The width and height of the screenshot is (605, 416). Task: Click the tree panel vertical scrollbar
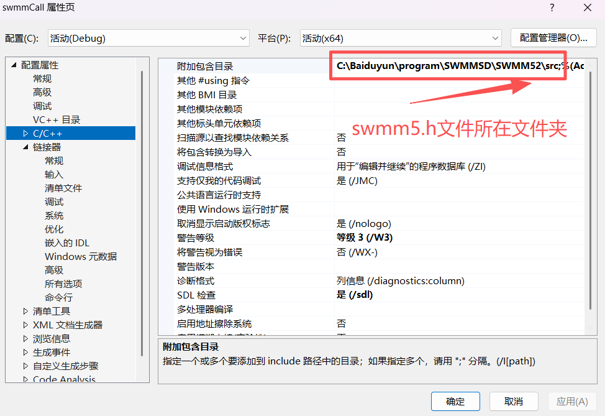(142, 213)
